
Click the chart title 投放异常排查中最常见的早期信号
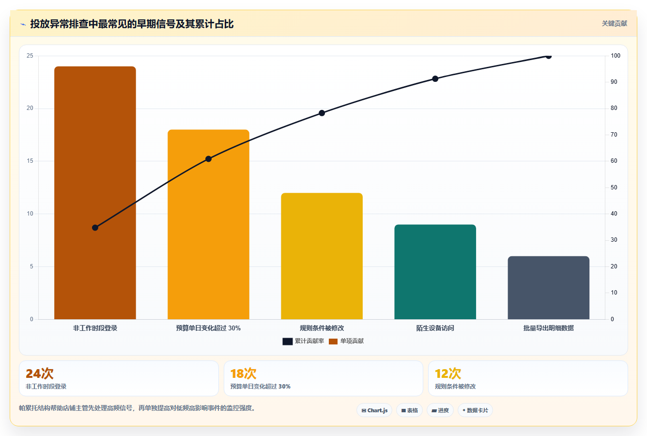(x=132, y=24)
